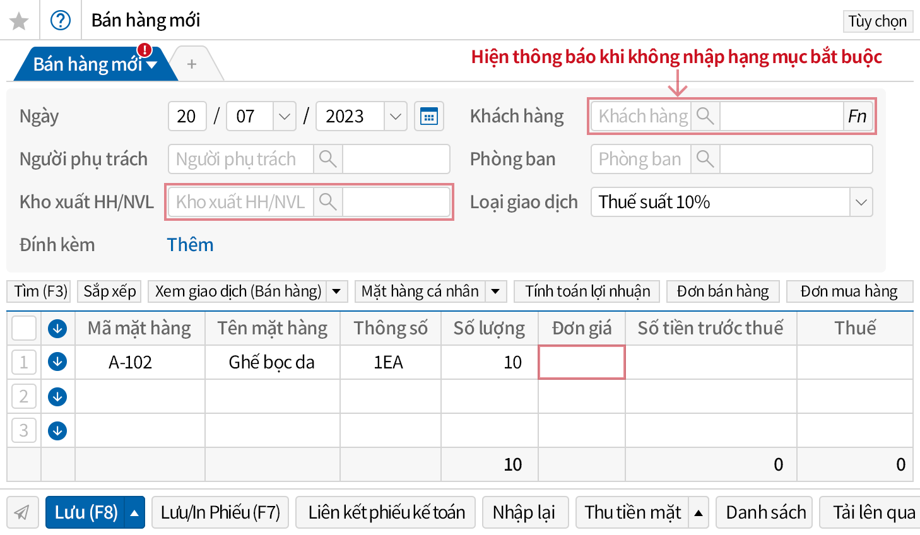
Task: Open the calendar date picker icon
Action: click(429, 117)
